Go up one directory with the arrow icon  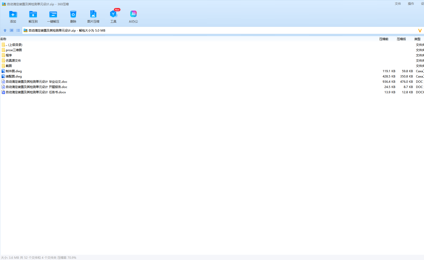click(5, 30)
